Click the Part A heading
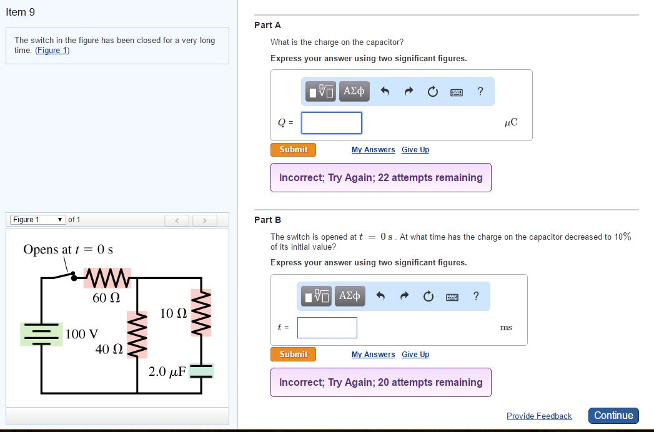The height and width of the screenshot is (432, 654). tap(268, 25)
